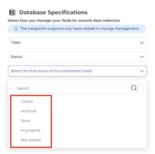Choose the Archived status option
Viewport: 155px width, 154px height.
point(28,111)
